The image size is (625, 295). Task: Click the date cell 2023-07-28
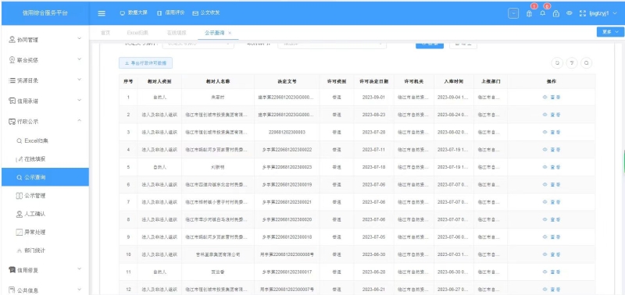pos(374,132)
